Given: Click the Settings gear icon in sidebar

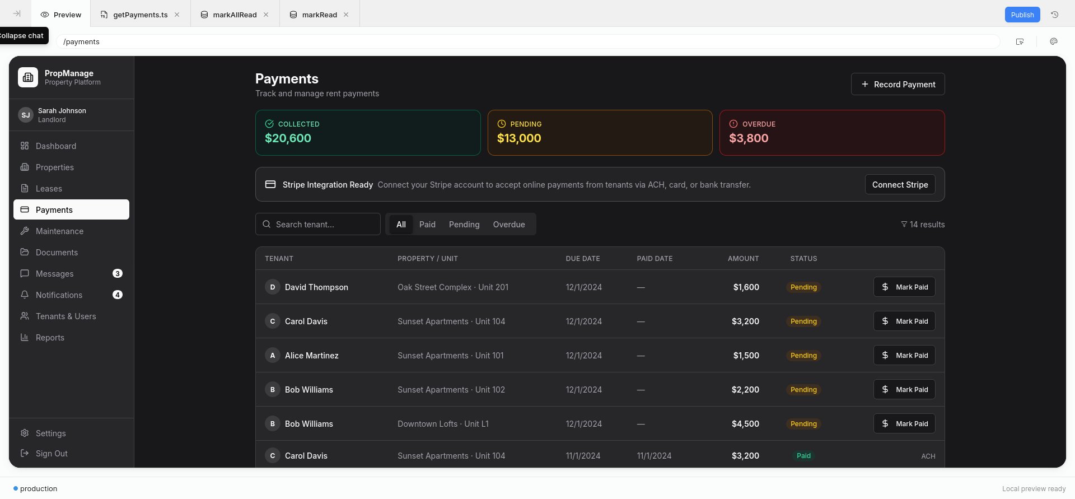Looking at the screenshot, I should point(25,433).
